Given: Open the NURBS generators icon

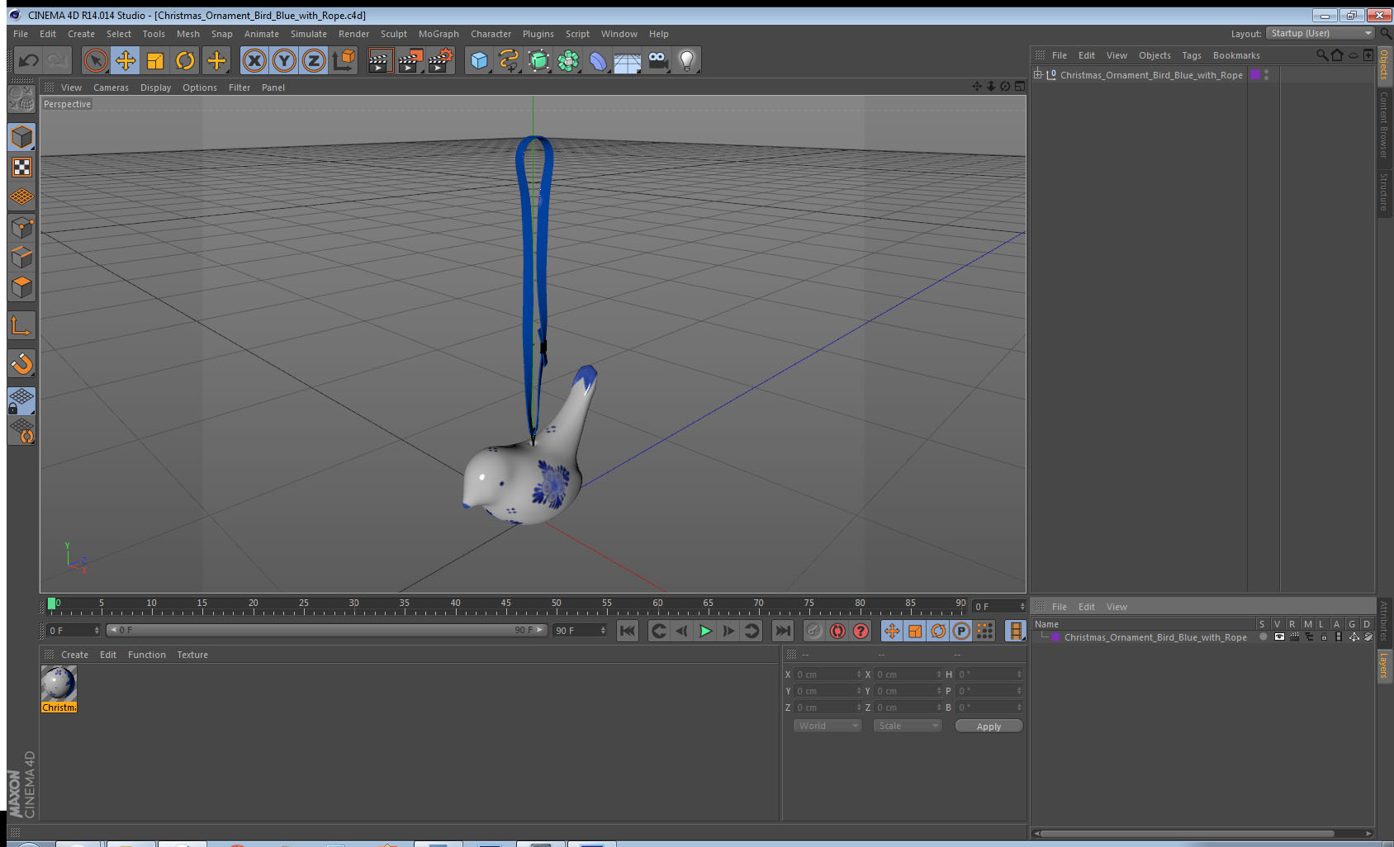Looking at the screenshot, I should coord(538,60).
